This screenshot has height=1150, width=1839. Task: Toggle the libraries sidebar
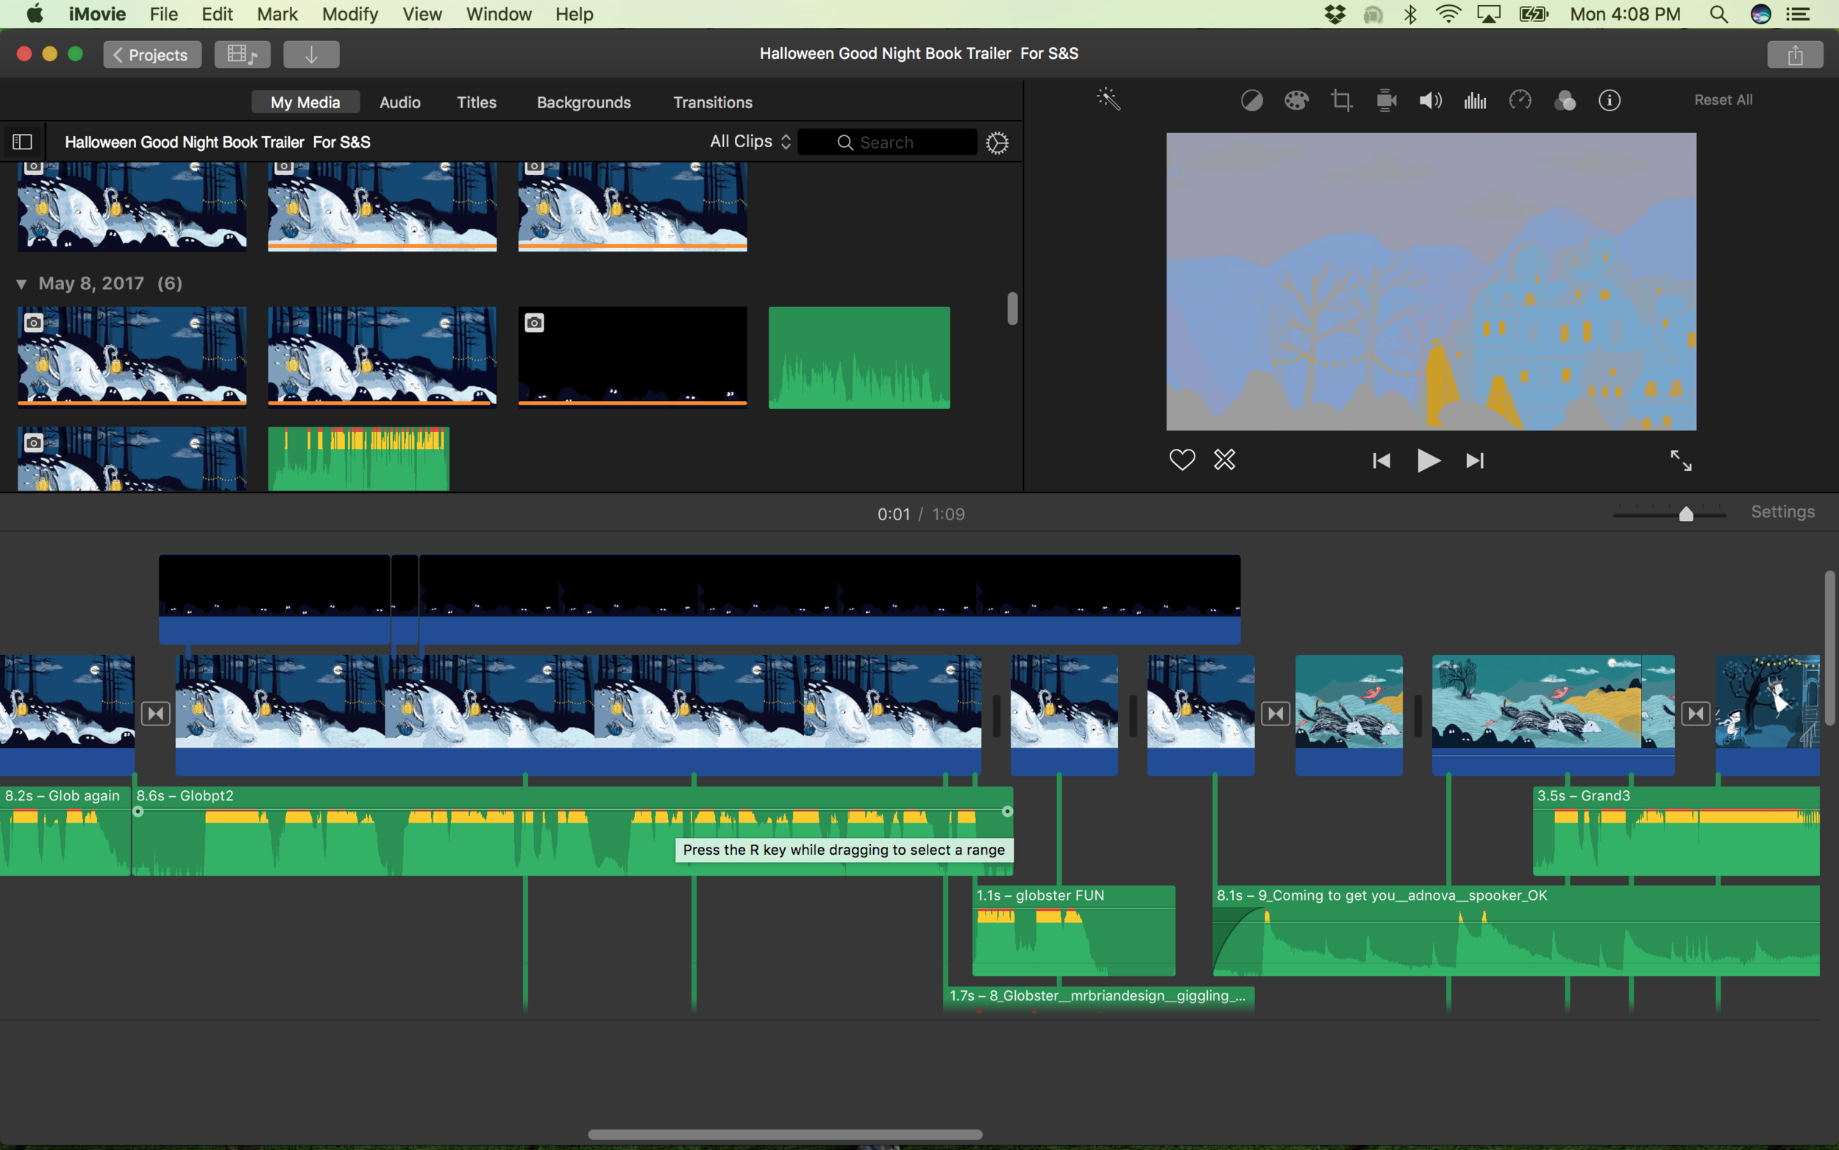(x=22, y=141)
